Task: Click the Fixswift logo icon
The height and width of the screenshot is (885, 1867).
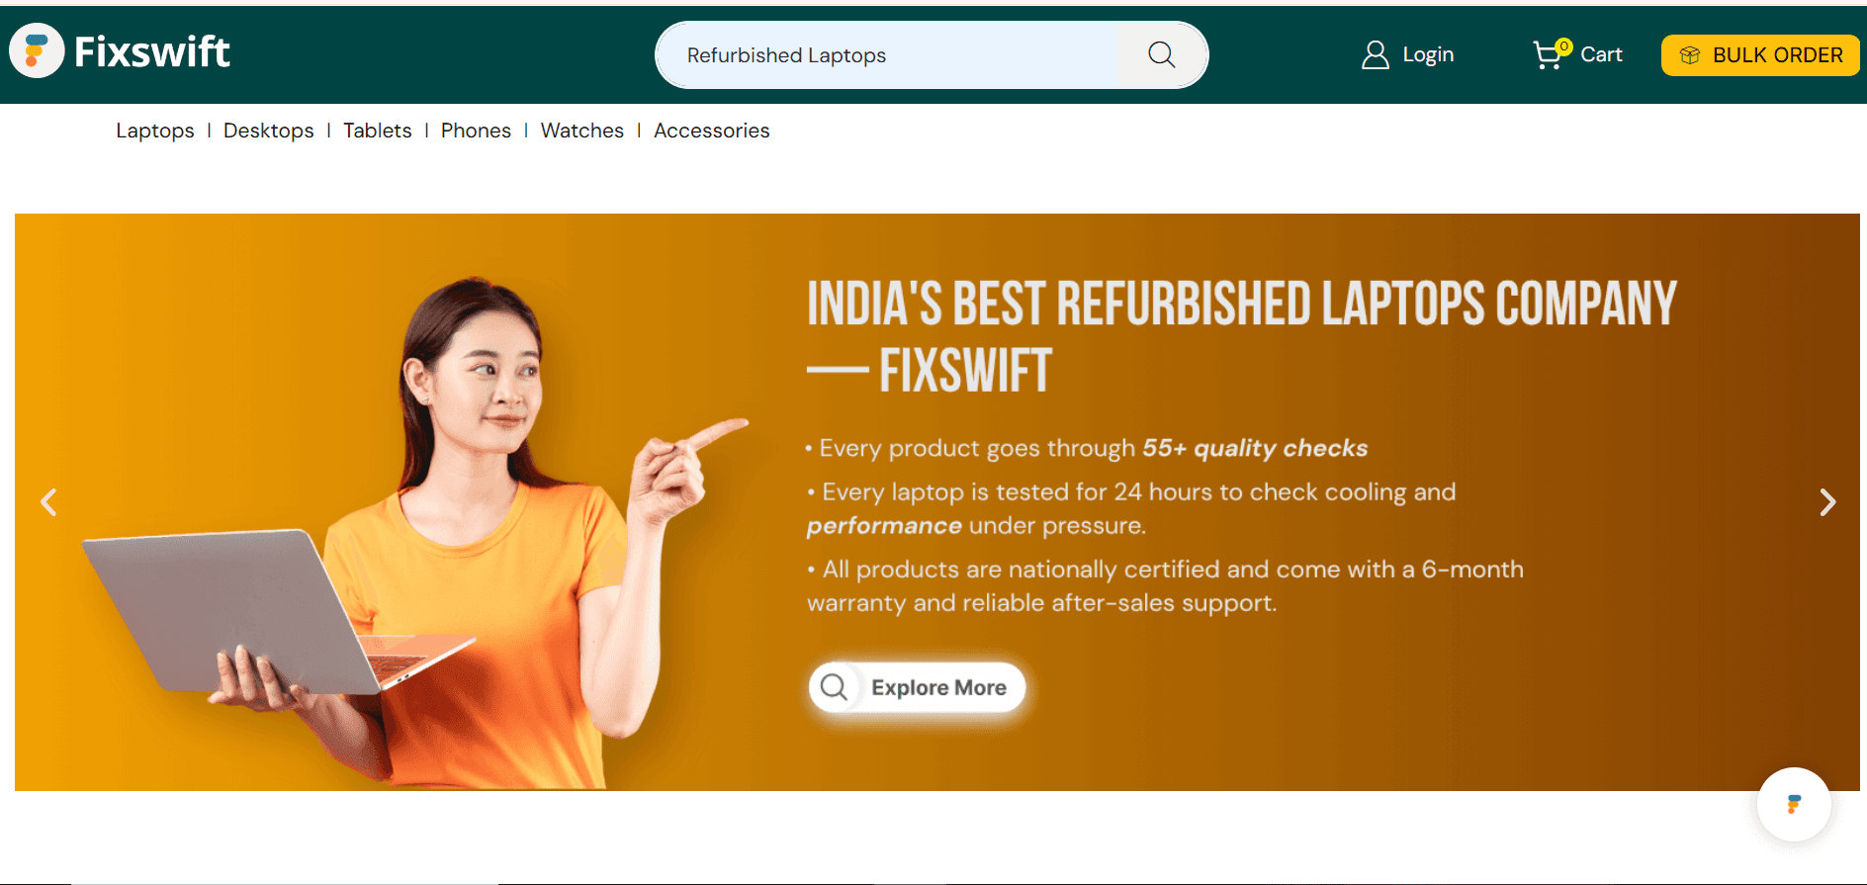Action: 37,50
